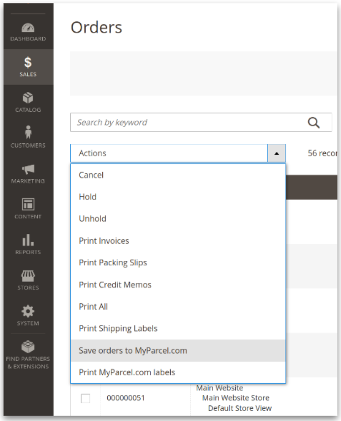Choose Print Packing Slips action
341x421 pixels.
[113, 263]
